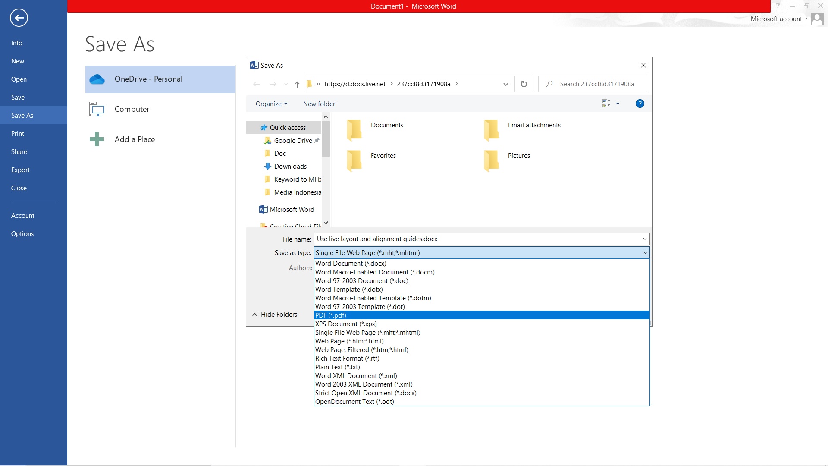Screen dimensions: 828x466
Task: Click Hide Folders to collapse the pane
Action: 275,315
